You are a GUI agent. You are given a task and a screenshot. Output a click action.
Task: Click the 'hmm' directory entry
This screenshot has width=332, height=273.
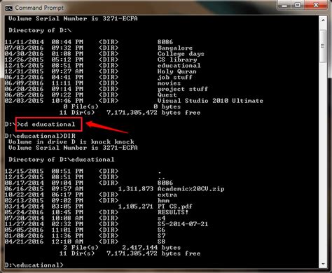pyautogui.click(x=163, y=201)
